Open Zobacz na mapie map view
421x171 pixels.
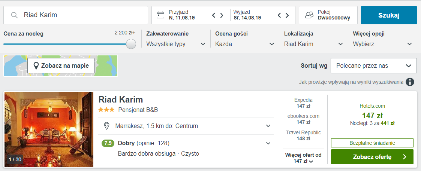tap(61, 65)
